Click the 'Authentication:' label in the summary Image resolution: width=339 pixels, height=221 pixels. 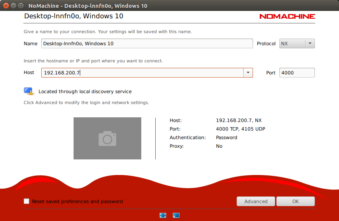188,138
